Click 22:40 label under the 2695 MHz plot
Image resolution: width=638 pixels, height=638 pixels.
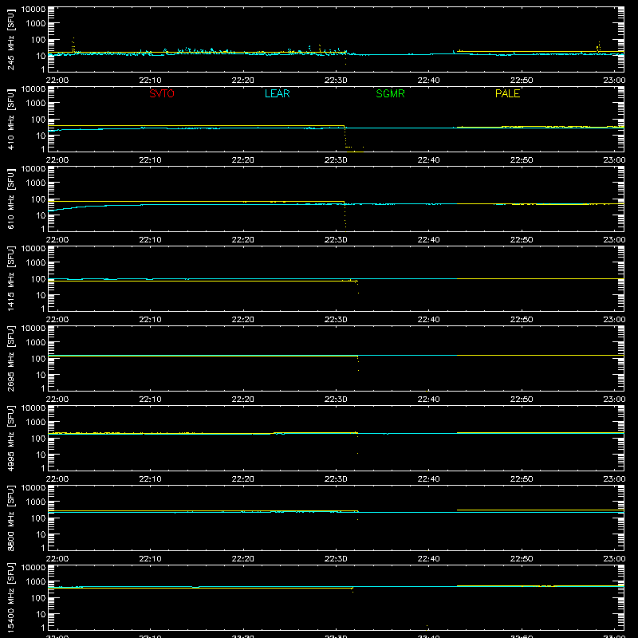(x=428, y=400)
